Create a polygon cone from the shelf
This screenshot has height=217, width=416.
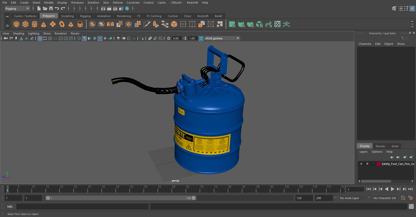click(x=44, y=24)
